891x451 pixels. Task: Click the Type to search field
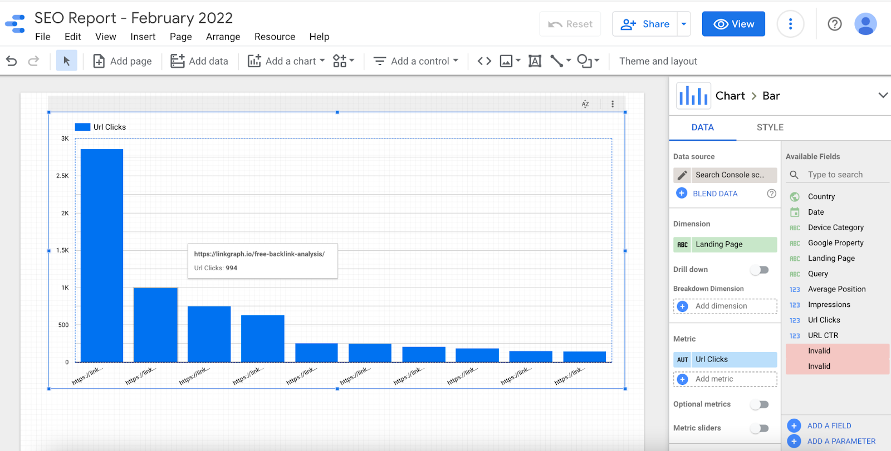coord(839,175)
